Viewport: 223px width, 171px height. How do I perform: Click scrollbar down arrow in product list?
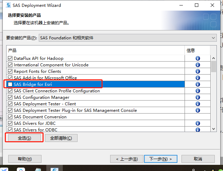tap(213, 129)
